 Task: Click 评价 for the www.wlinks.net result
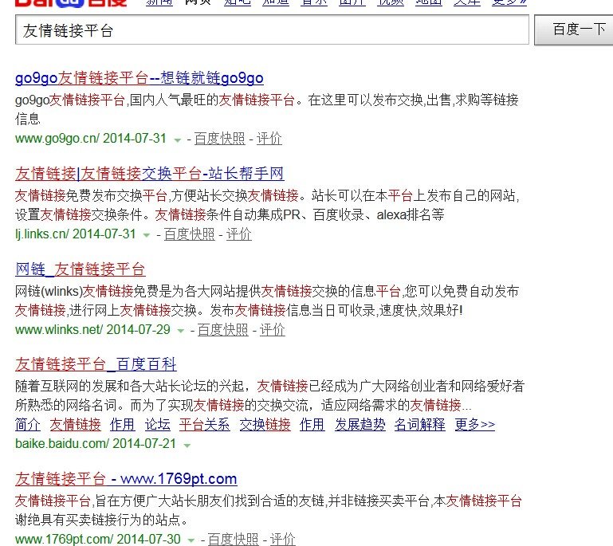[272, 330]
